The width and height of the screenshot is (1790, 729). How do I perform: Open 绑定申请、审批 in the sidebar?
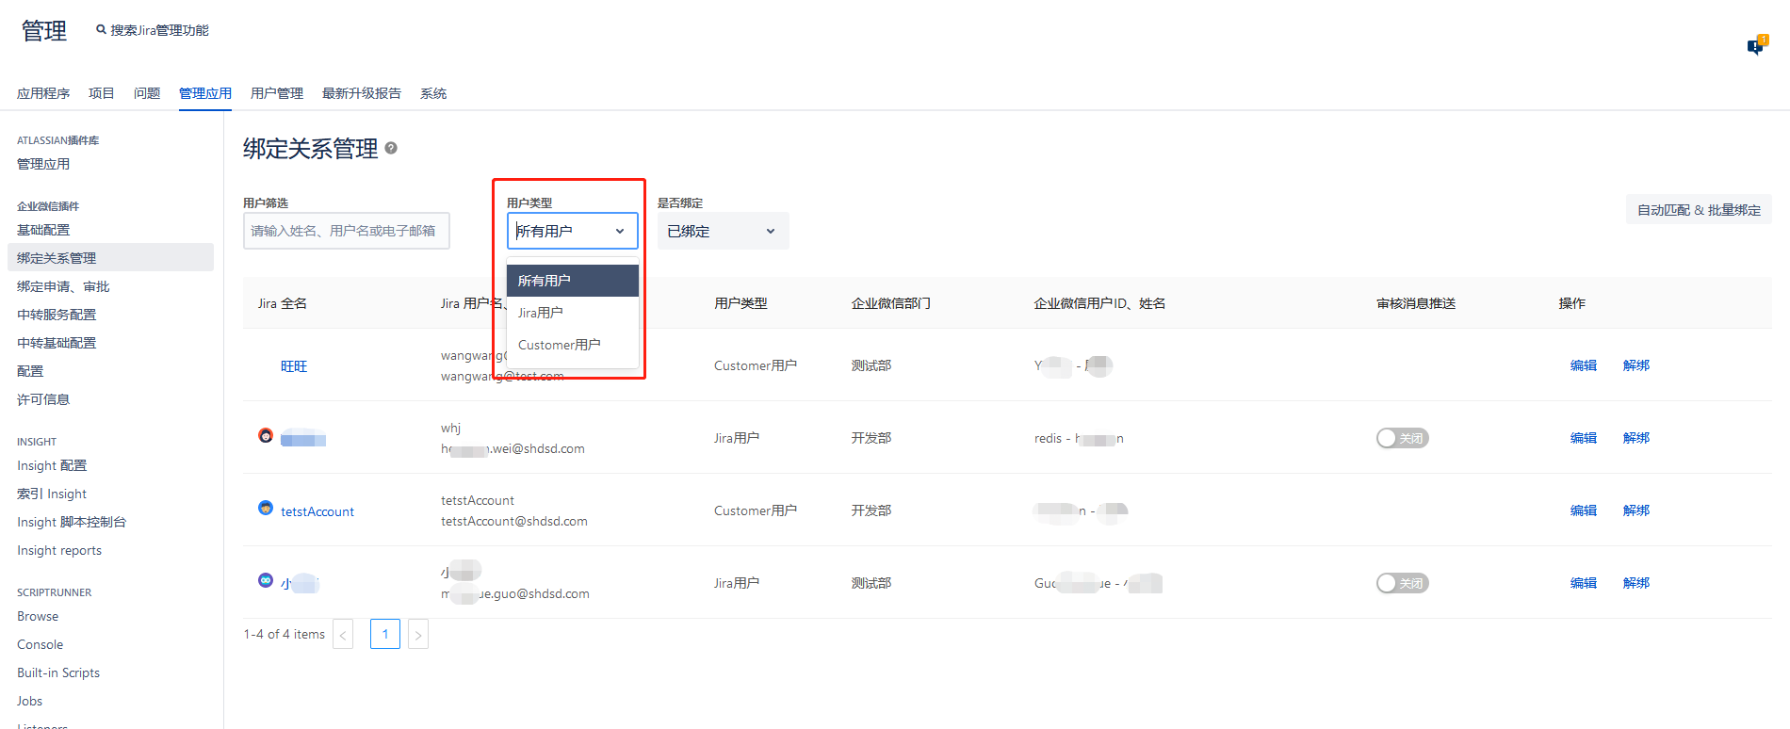coord(63,286)
